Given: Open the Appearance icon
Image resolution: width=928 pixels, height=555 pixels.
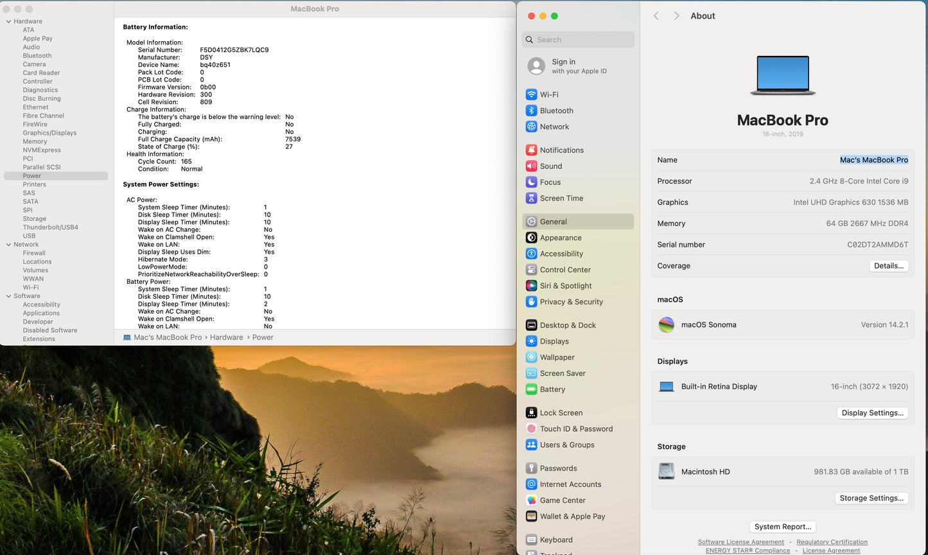Looking at the screenshot, I should coord(531,238).
